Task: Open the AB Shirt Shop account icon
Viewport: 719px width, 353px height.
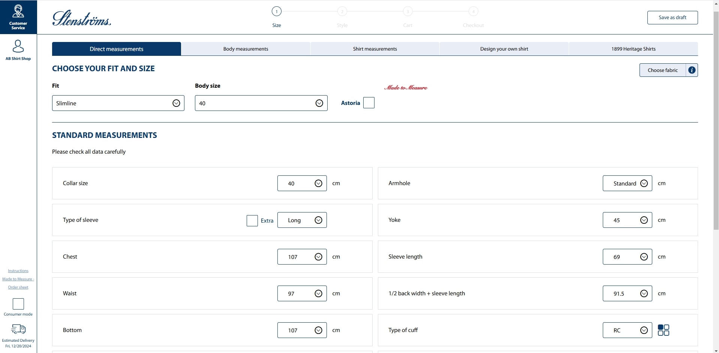Action: point(18,46)
